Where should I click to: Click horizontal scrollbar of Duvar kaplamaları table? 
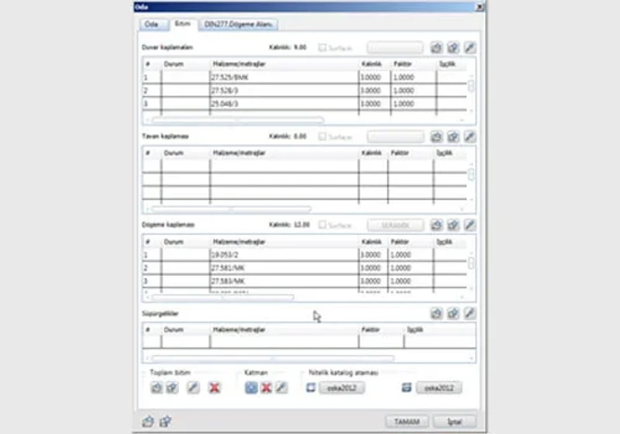pos(238,120)
